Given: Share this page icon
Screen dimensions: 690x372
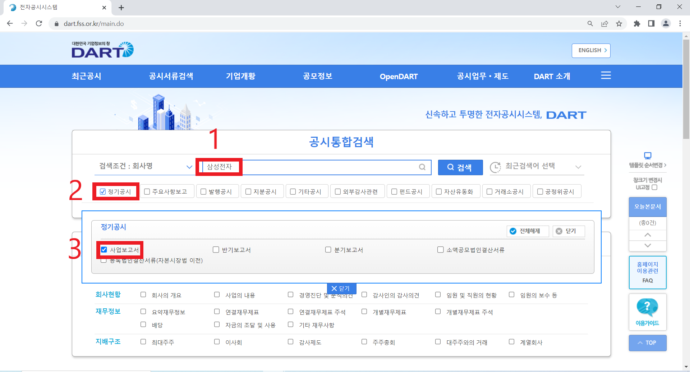Looking at the screenshot, I should [x=604, y=23].
